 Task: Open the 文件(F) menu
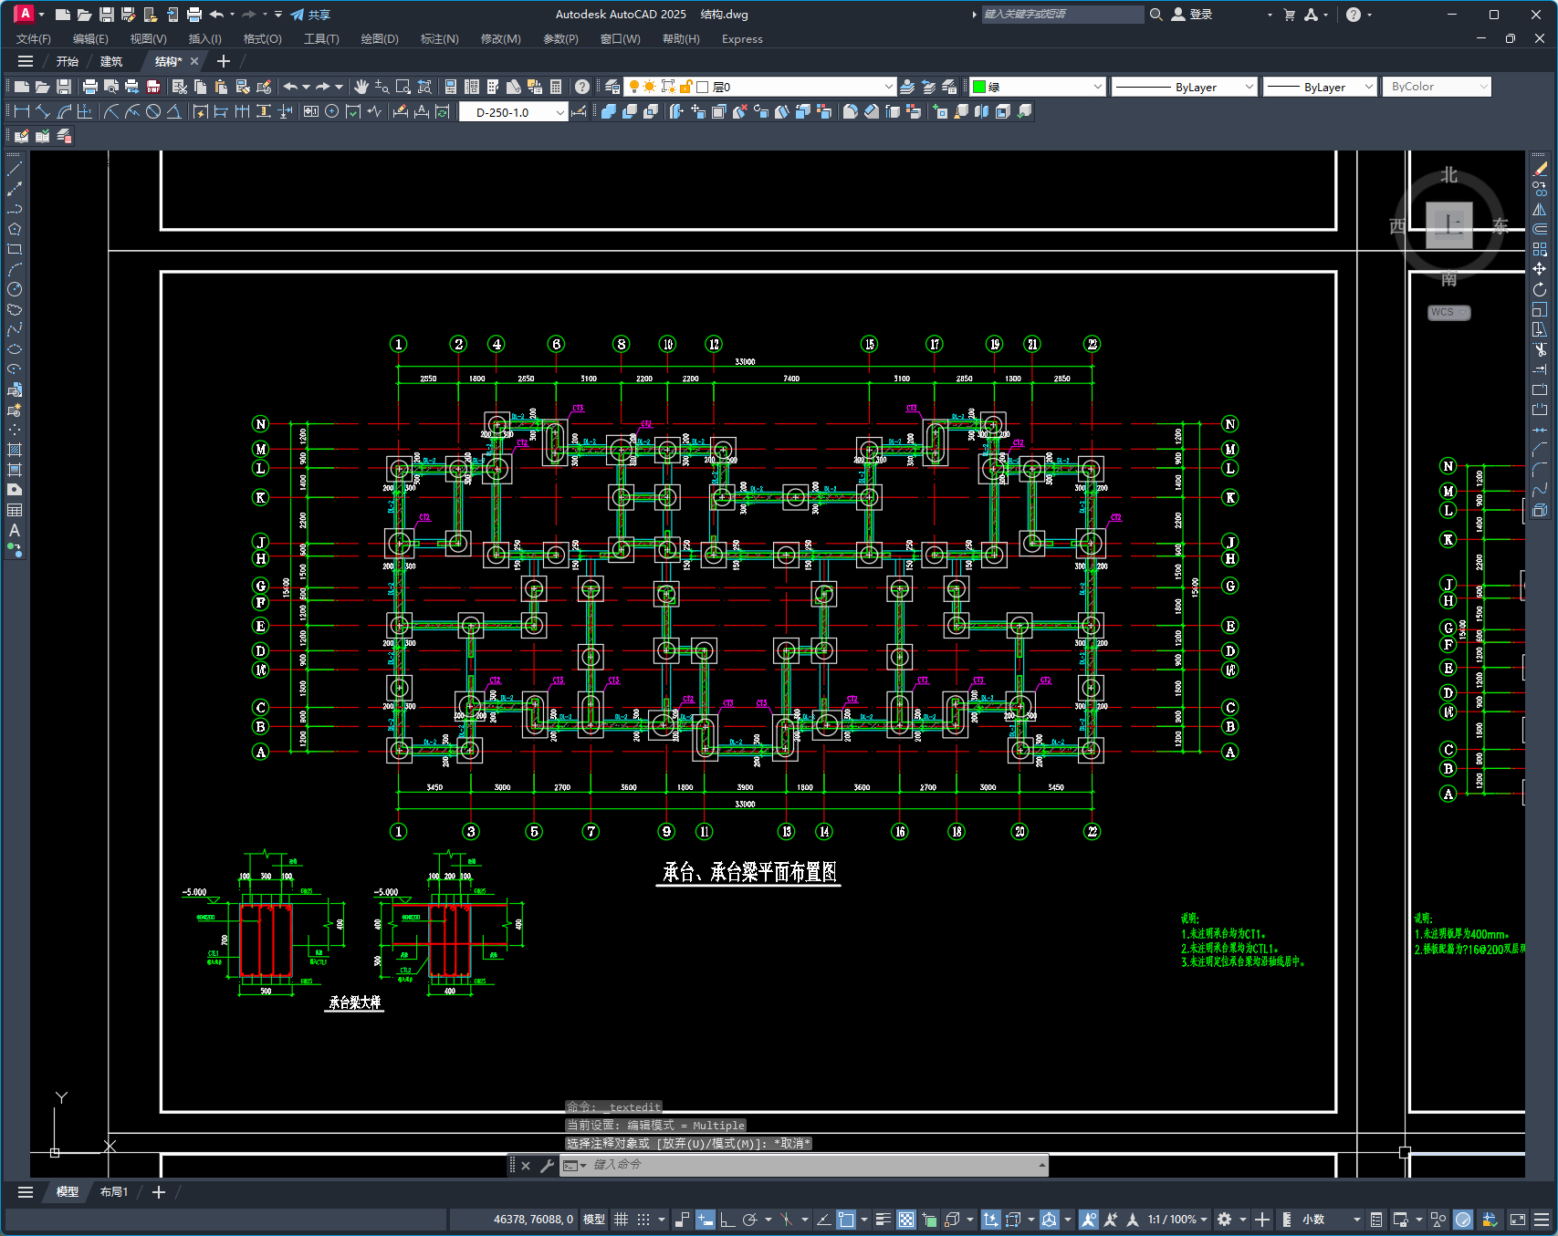pyautogui.click(x=34, y=39)
